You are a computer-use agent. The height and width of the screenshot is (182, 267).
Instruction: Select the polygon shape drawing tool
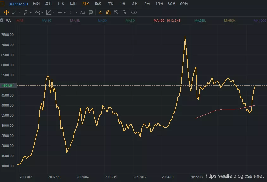point(26,12)
